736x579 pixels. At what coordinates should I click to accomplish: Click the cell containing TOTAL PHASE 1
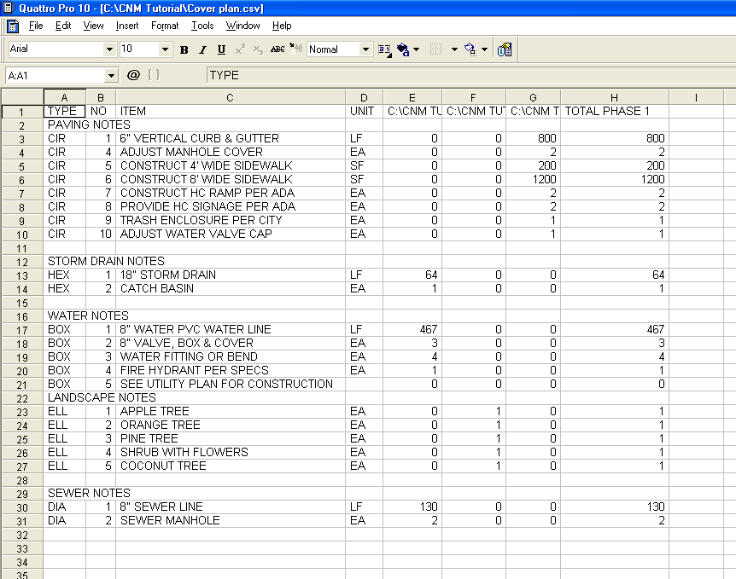[614, 111]
